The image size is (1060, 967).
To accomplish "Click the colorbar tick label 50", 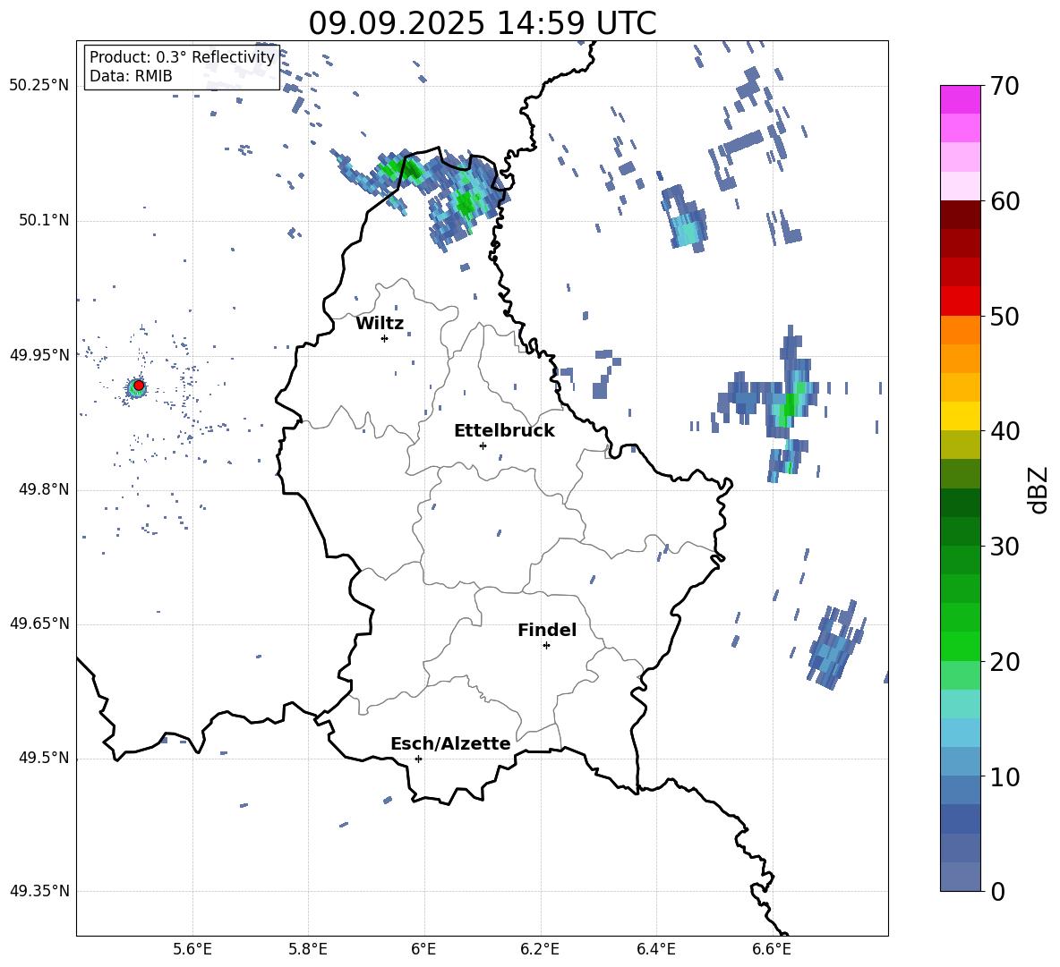I will (x=1004, y=316).
